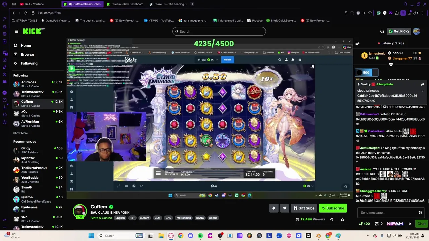429x241 pixels.
Task: Open the clips search icon beside Get KICKs
Action: pyautogui.click(x=382, y=31)
